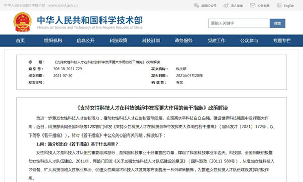Click the centered article heading 政策解读

[x=153, y=108]
